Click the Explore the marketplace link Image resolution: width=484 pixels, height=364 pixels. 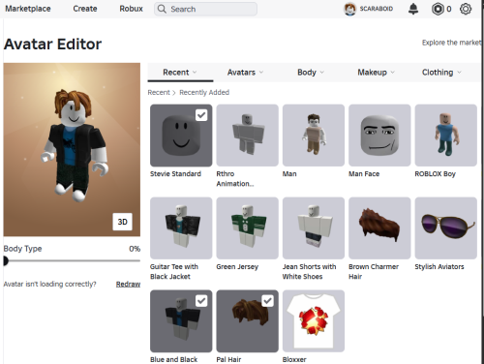[451, 43]
